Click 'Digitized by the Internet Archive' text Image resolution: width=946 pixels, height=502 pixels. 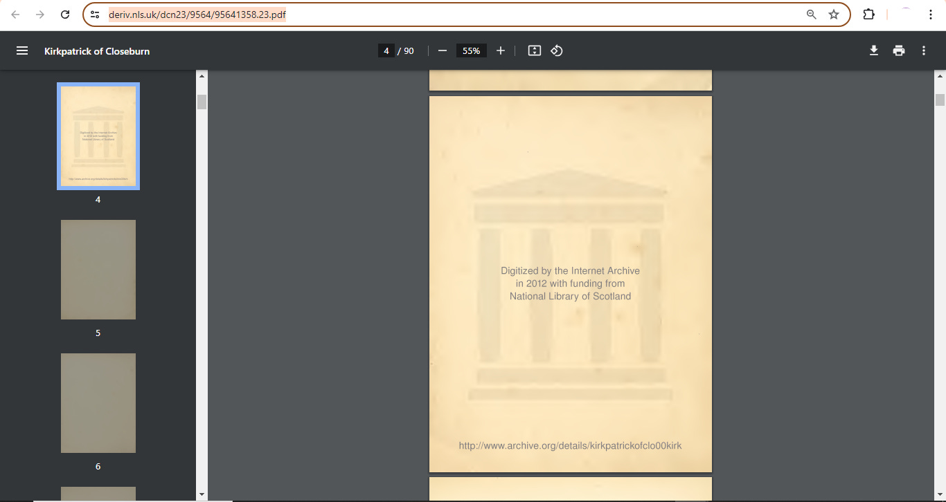point(570,271)
